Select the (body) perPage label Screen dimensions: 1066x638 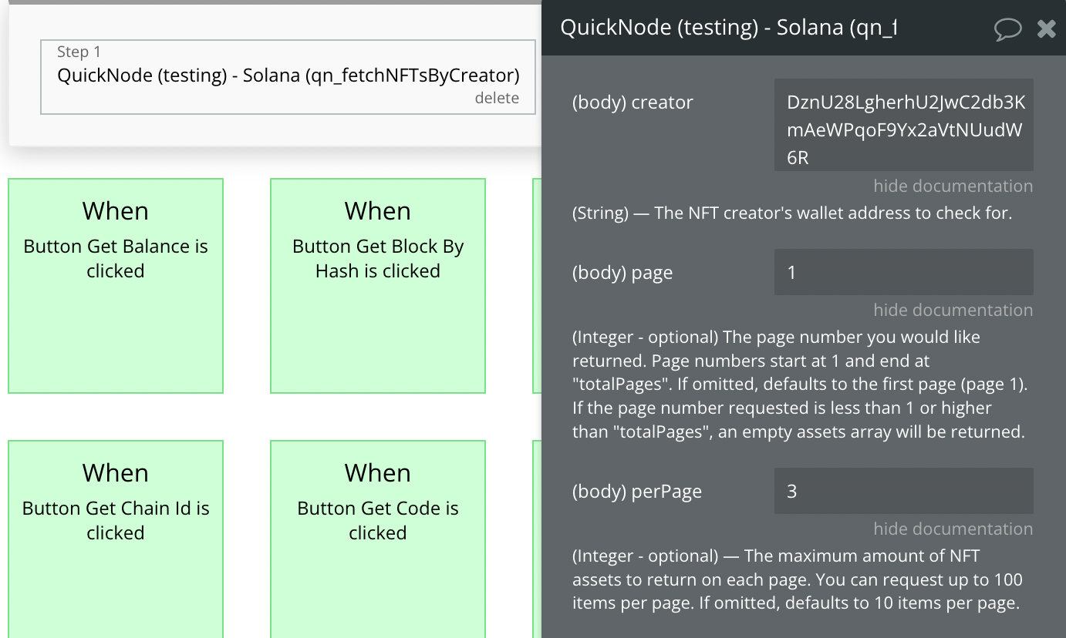point(637,492)
